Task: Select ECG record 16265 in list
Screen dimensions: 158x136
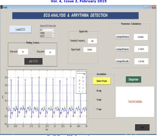Action: [46, 33]
